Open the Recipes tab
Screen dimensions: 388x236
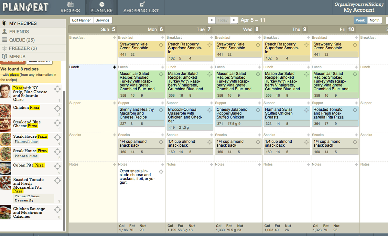(70, 7)
